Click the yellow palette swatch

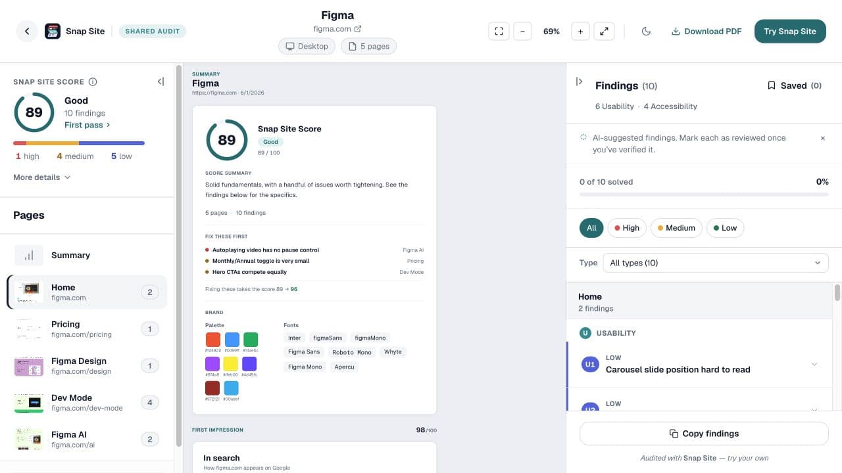[232, 364]
